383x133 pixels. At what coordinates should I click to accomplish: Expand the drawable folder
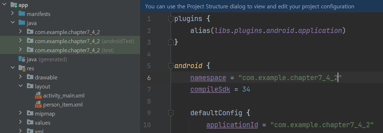tap(21, 76)
